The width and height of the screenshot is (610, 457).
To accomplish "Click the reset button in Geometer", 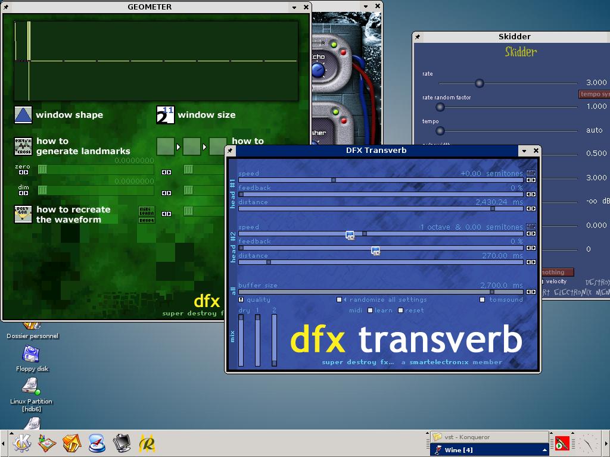I will [x=147, y=220].
